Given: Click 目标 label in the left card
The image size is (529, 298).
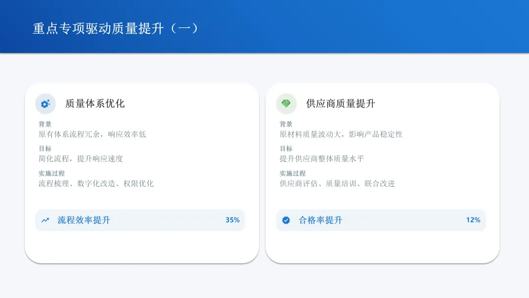Looking at the screenshot, I should [45, 149].
